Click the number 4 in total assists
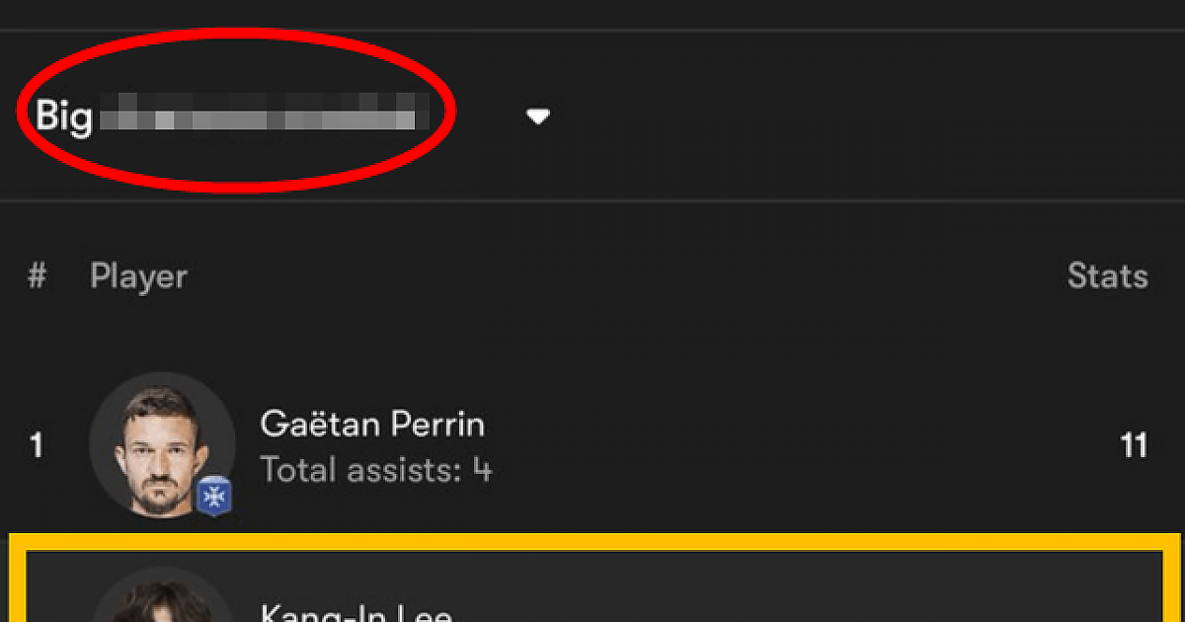Screen dimensions: 1185x622 pos(481,470)
